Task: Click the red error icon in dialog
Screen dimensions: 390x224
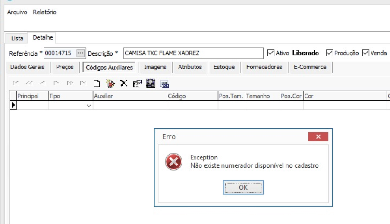Action: (x=173, y=162)
